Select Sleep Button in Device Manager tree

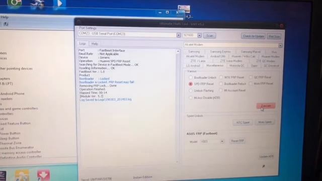tap(10, 138)
